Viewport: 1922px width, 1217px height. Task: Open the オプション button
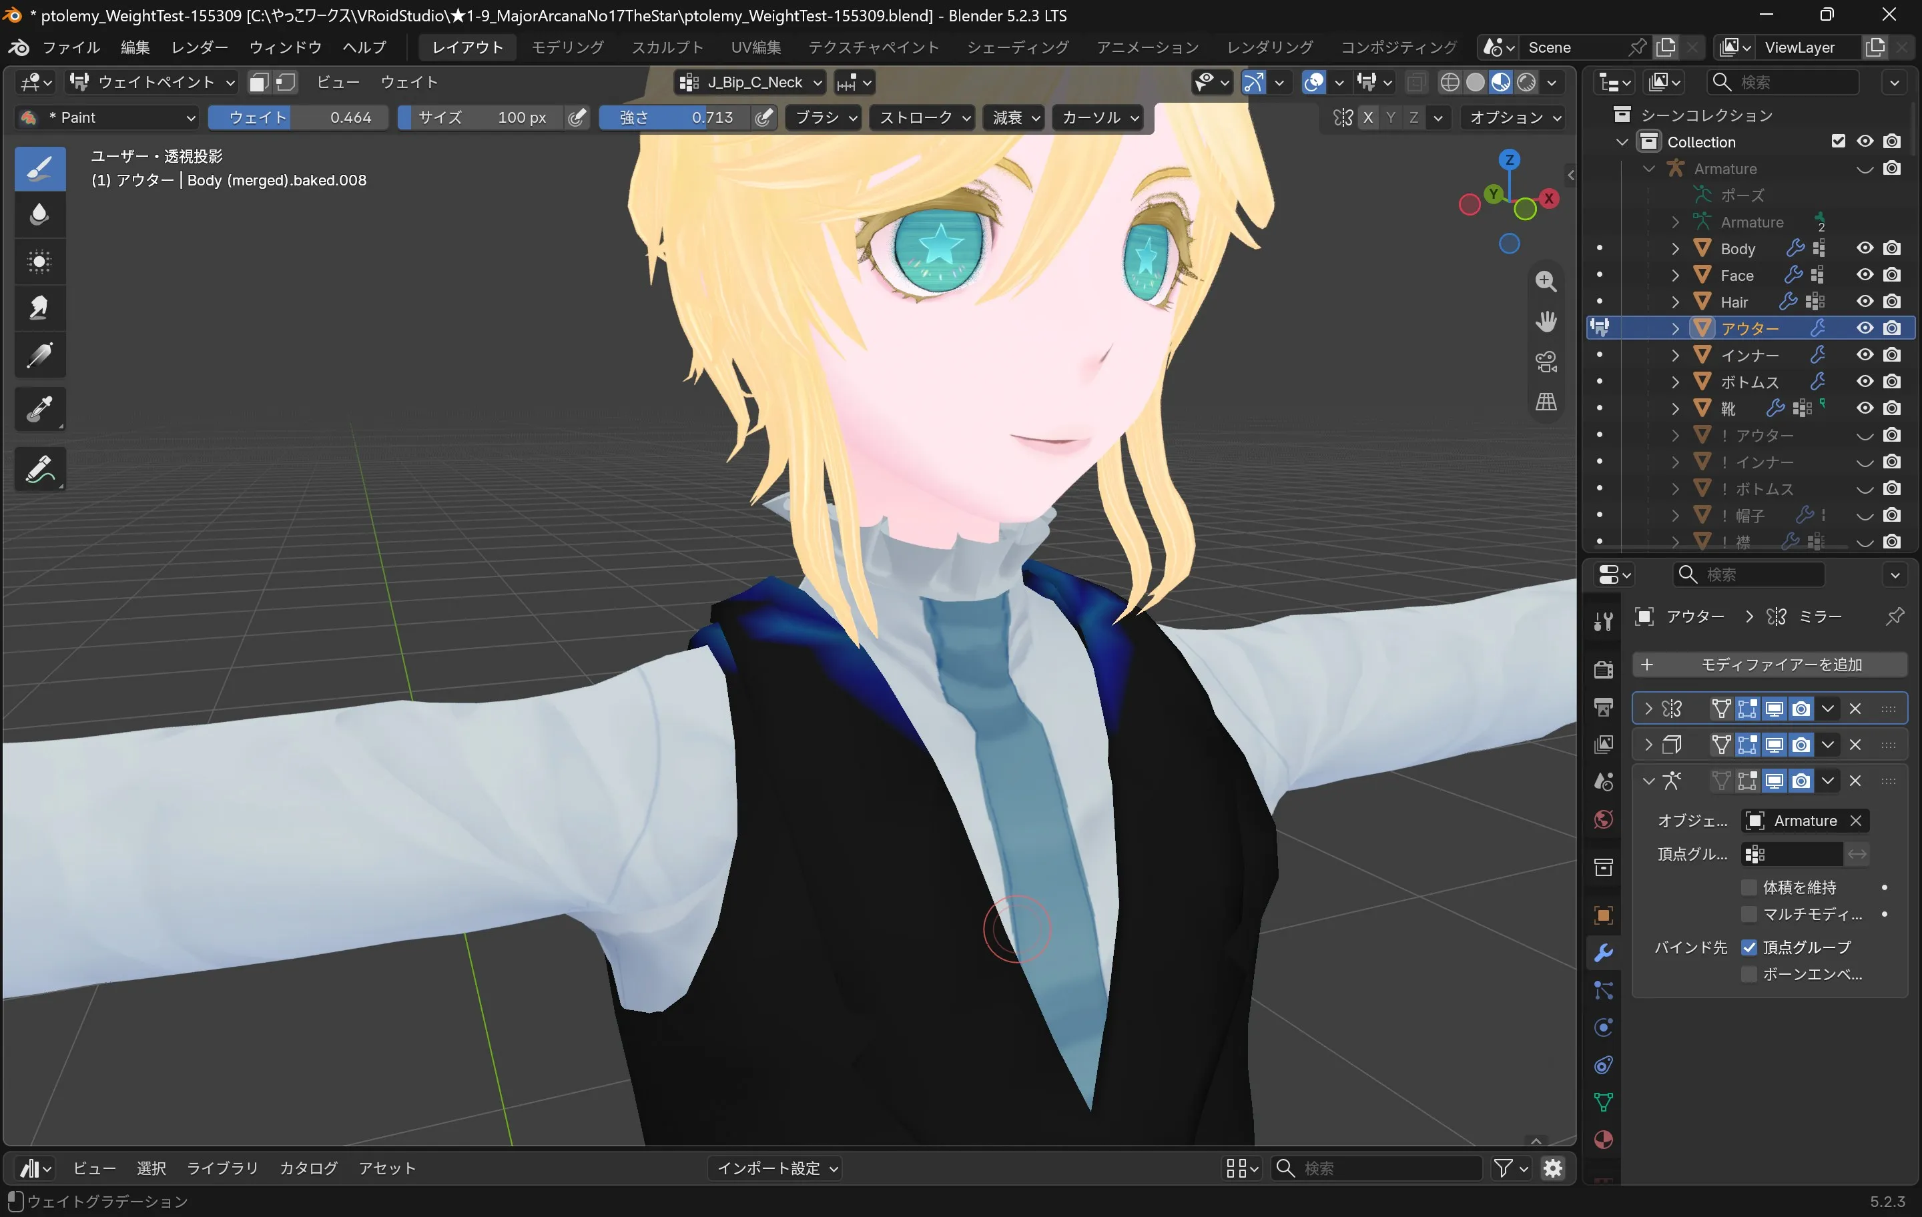click(1514, 117)
